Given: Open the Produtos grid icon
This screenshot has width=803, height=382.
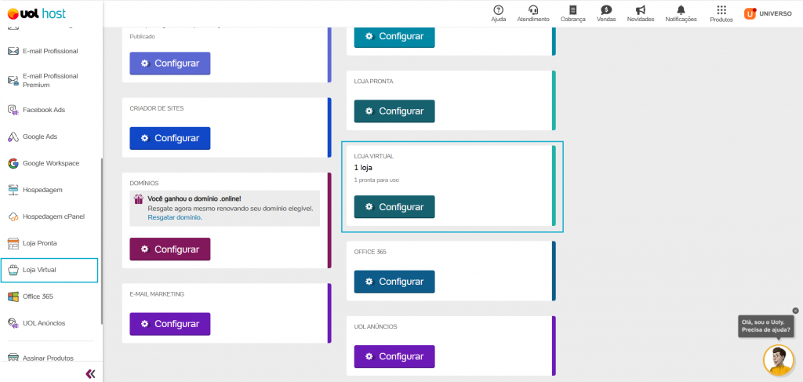Looking at the screenshot, I should click(721, 9).
